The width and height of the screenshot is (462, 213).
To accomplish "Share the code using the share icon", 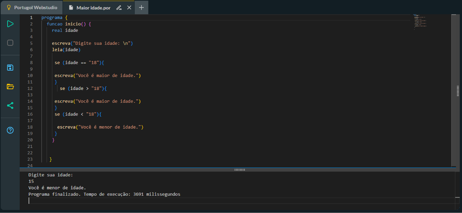I will pos(10,105).
